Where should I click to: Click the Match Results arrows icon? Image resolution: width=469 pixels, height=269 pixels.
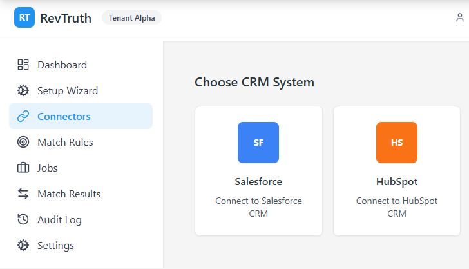[23, 194]
